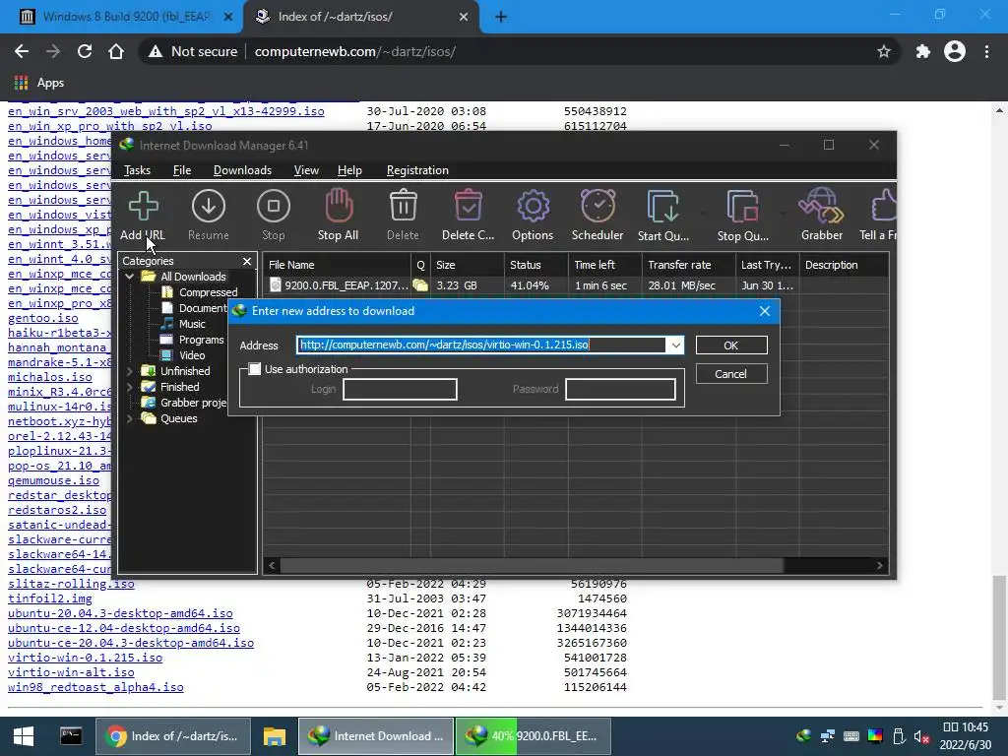Click the Delete trash icon
The image size is (1008, 756).
[403, 206]
